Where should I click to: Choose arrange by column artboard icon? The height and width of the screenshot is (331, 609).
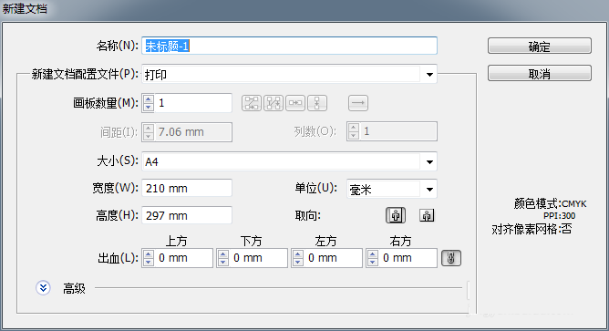click(317, 103)
